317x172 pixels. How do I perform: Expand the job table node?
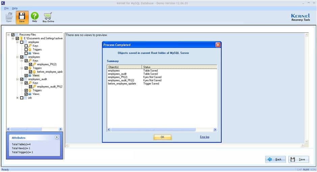[18, 98]
